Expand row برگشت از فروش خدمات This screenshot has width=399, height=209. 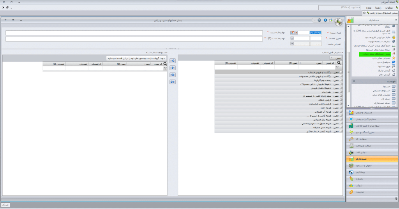[x=341, y=72]
